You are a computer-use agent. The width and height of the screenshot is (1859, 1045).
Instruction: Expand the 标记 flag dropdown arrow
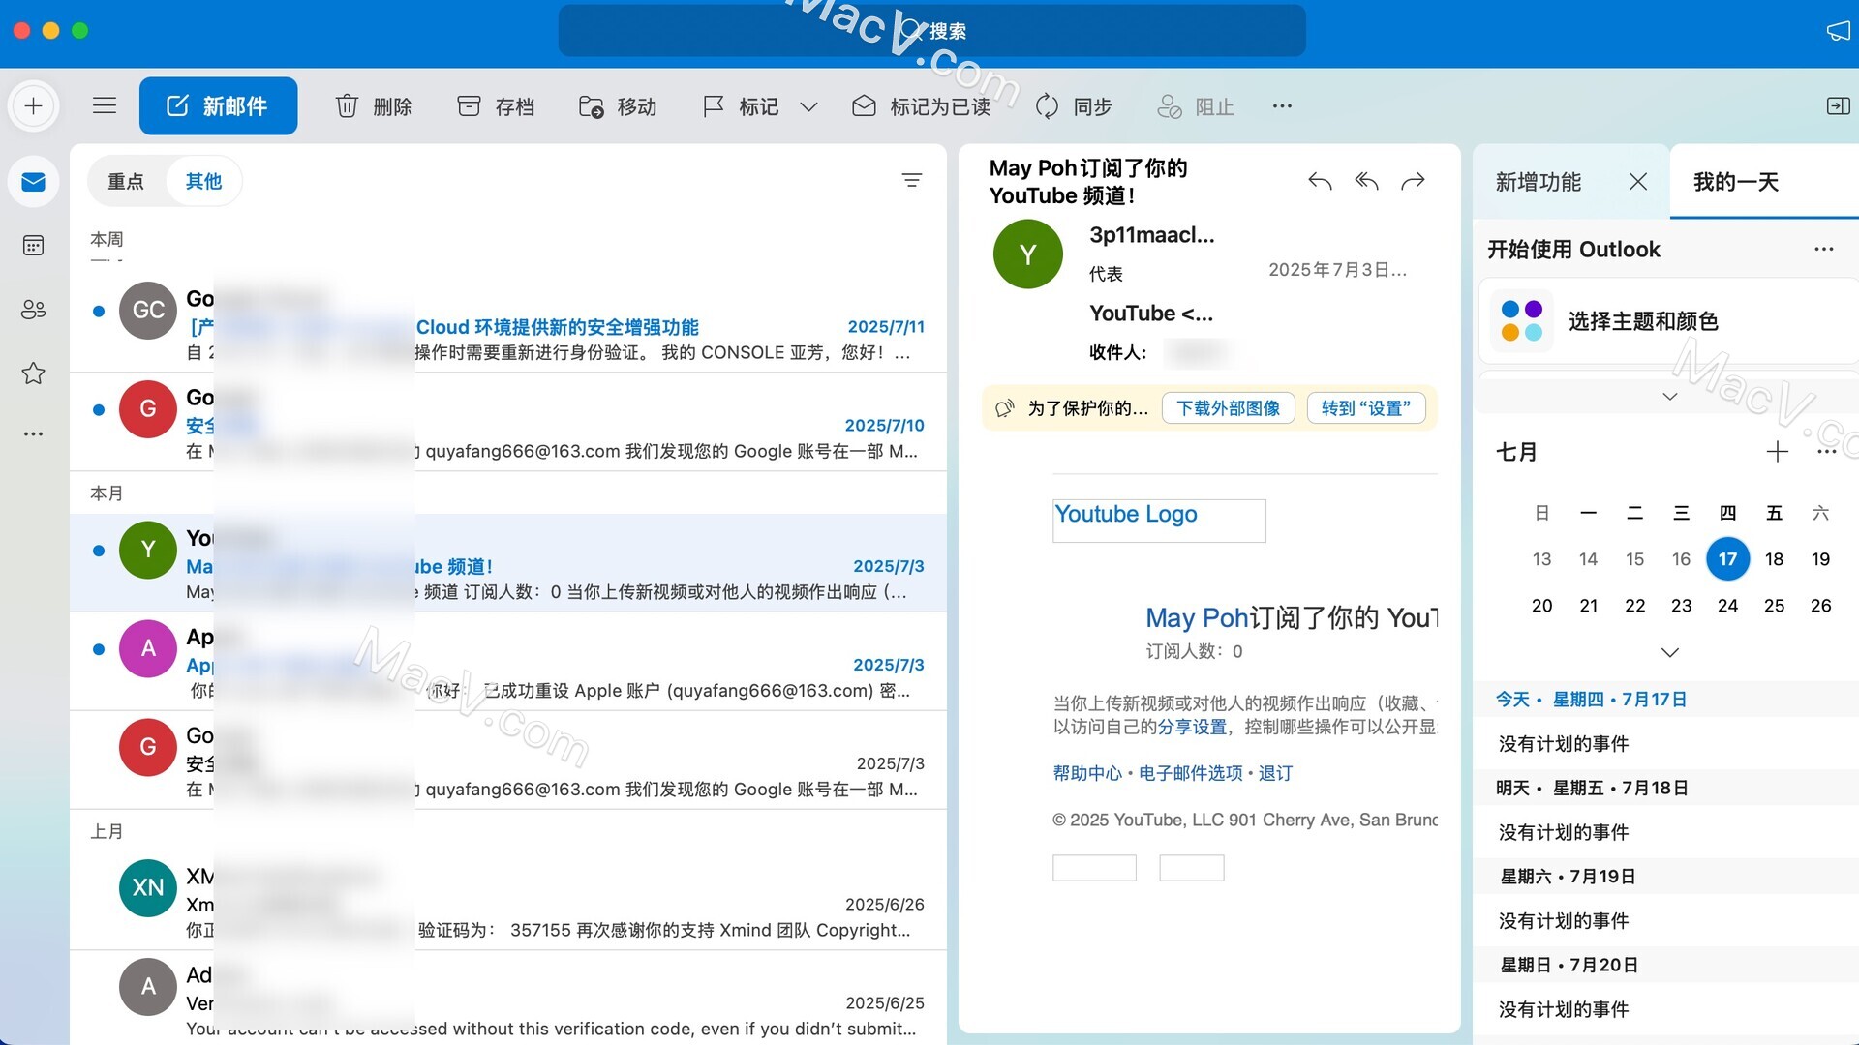[x=809, y=106]
